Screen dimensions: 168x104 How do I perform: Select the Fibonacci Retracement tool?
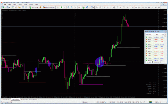[117, 8]
